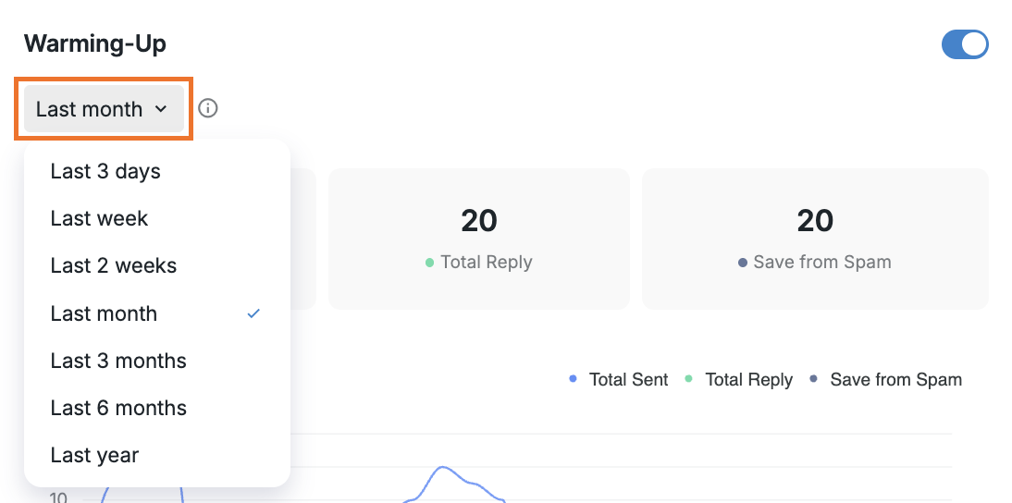
Task: Click the checkmark next to Last month
Action: 253,313
